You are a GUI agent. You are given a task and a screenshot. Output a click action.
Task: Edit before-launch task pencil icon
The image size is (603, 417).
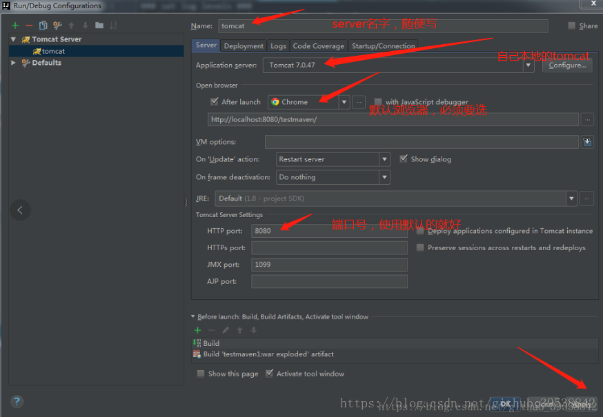coord(226,330)
